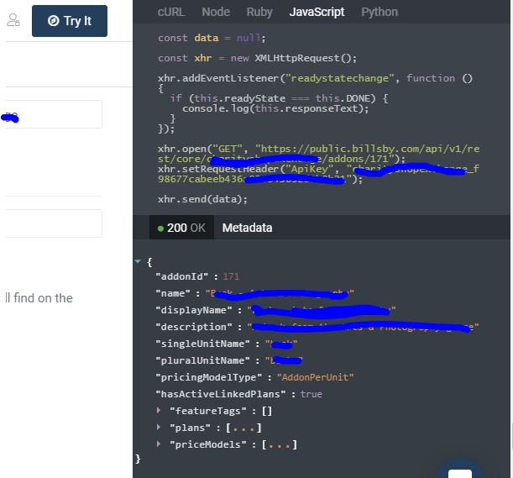Click the const data = null; line
This screenshot has height=478, width=513.
pos(212,38)
